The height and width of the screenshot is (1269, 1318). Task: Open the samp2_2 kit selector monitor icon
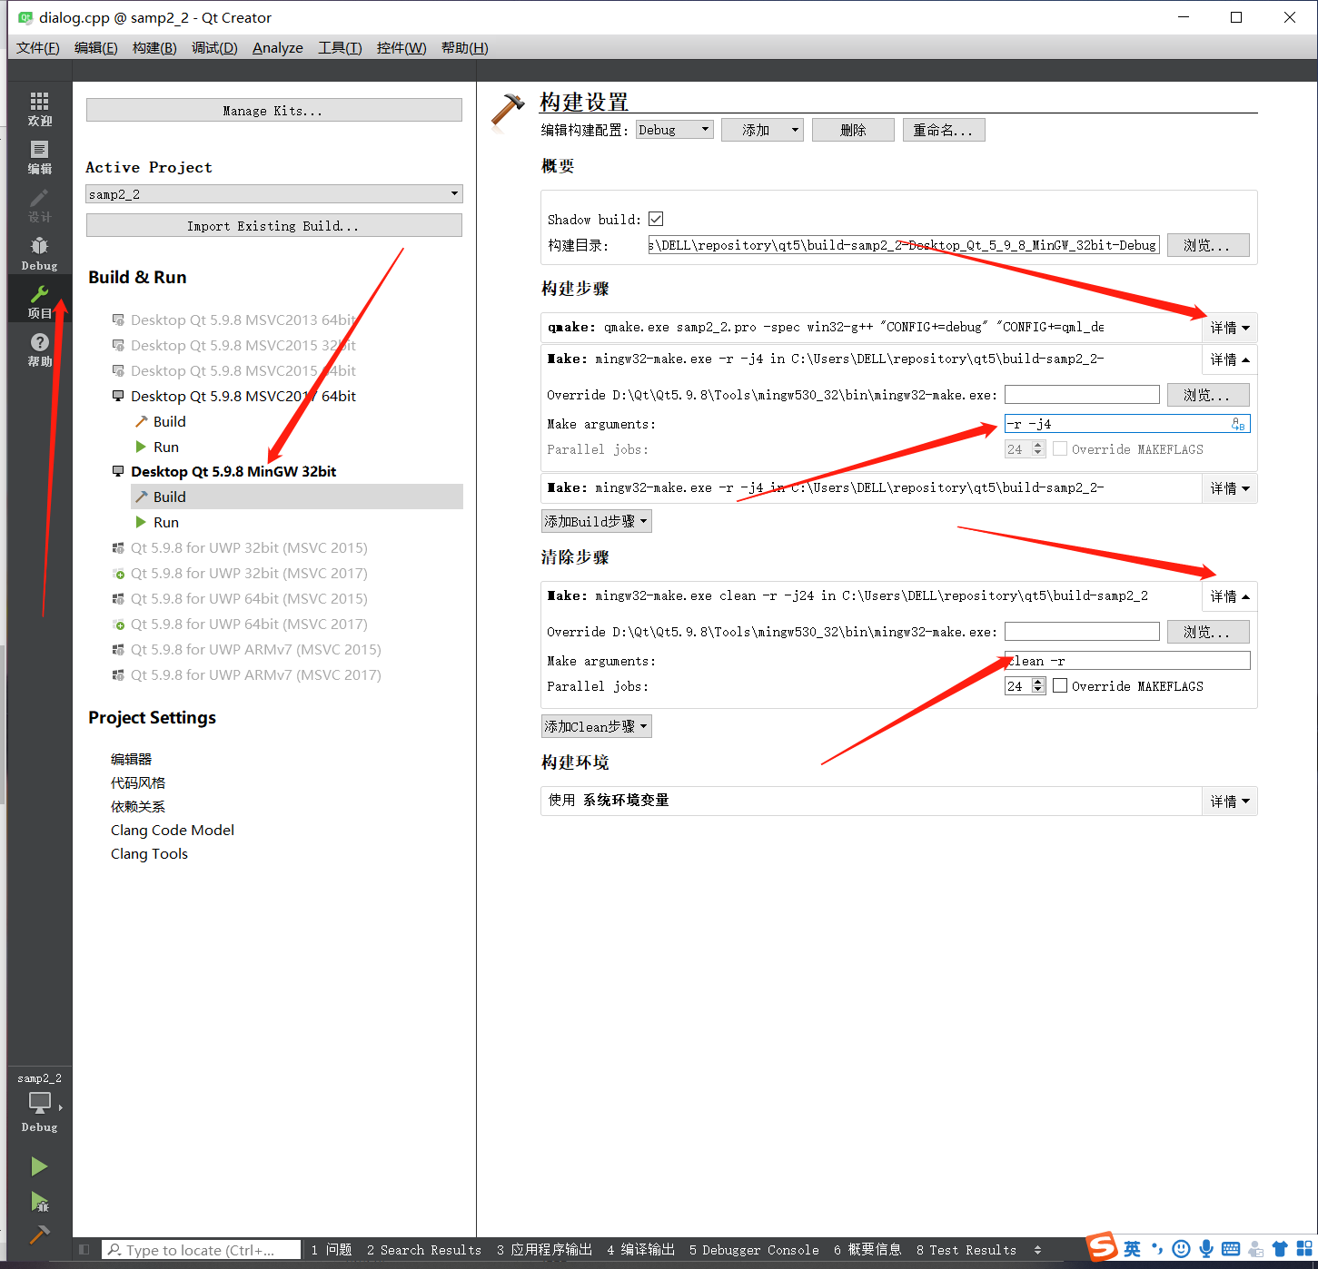pyautogui.click(x=40, y=1102)
